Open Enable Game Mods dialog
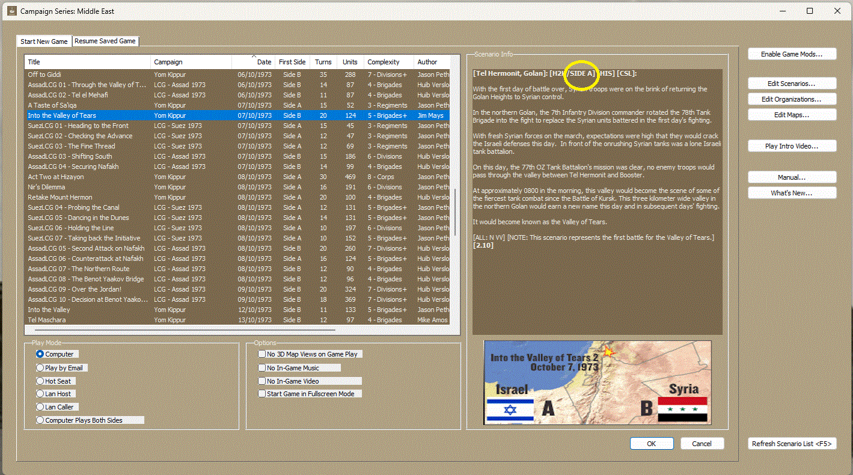The width and height of the screenshot is (853, 475). [792, 54]
